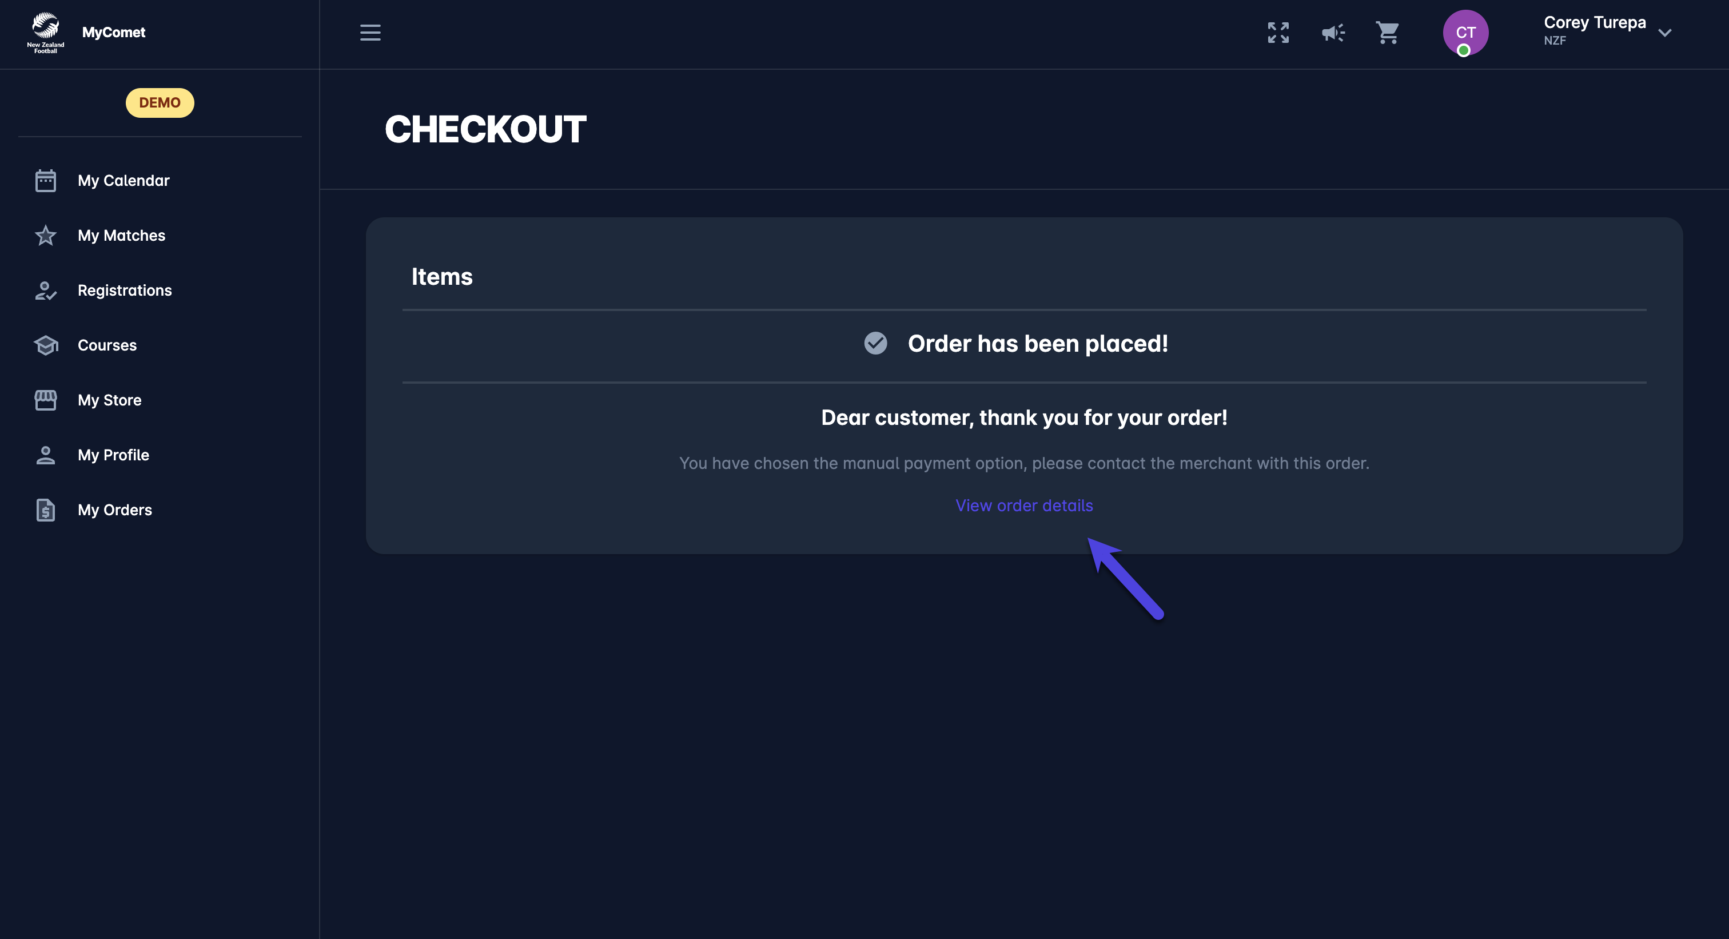
Task: Open My Calendar from sidebar
Action: click(124, 181)
